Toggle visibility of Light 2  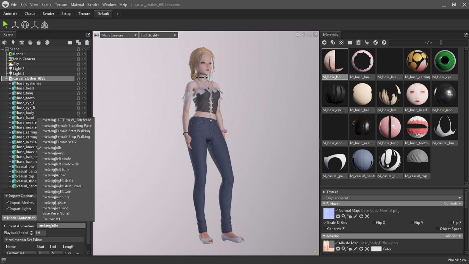84,69
